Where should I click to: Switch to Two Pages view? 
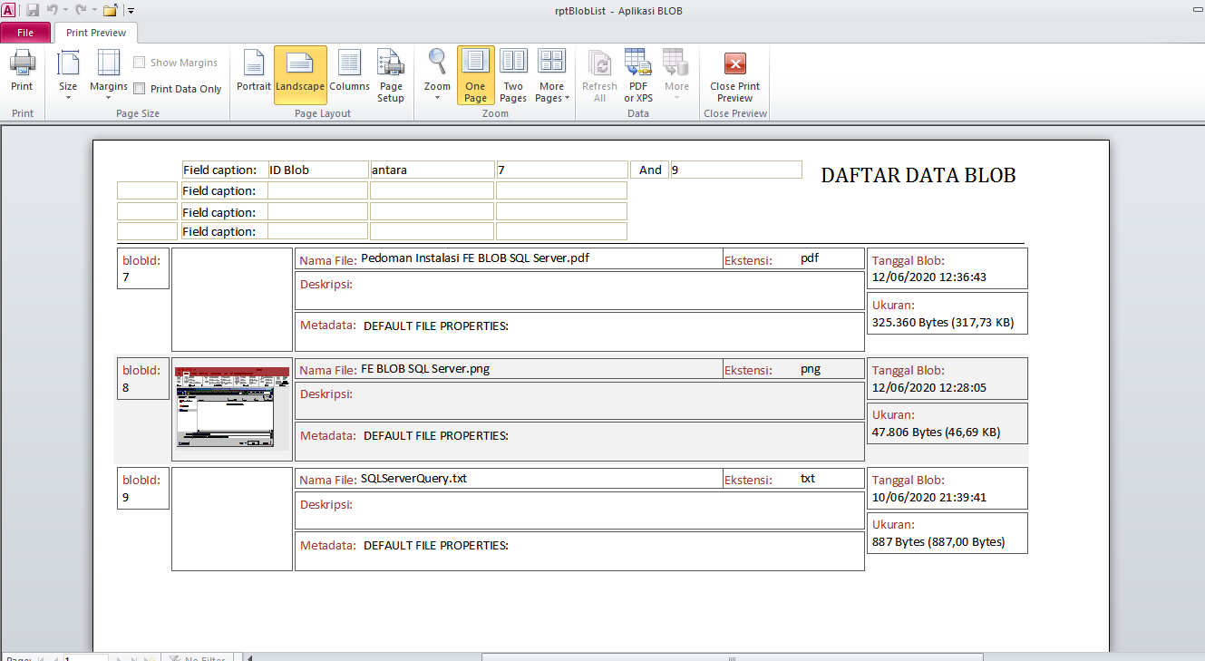tap(513, 74)
